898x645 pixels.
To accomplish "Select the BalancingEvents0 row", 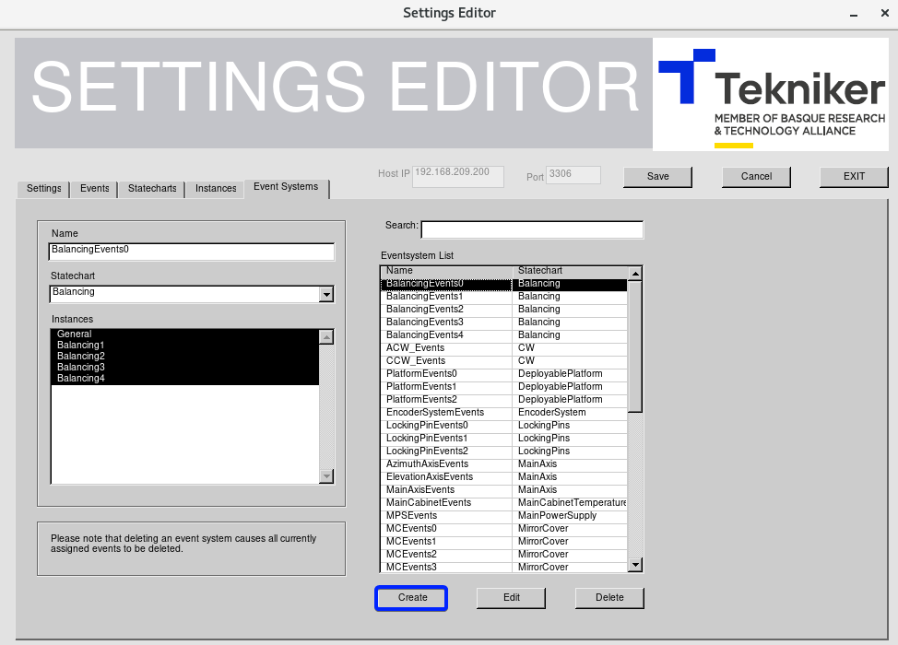I will (504, 284).
